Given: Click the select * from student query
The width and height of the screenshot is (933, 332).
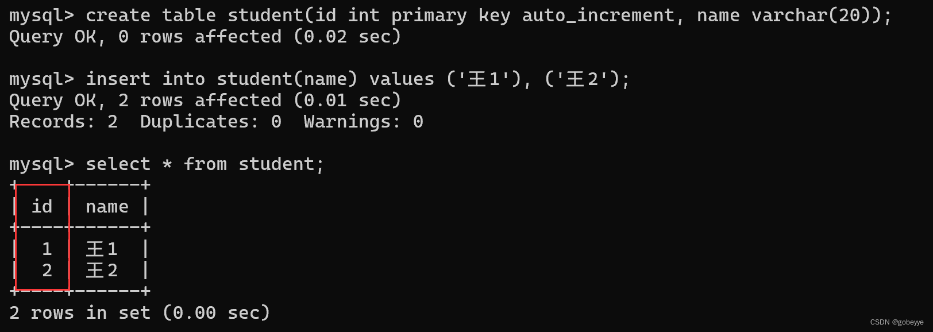Looking at the screenshot, I should [x=205, y=164].
